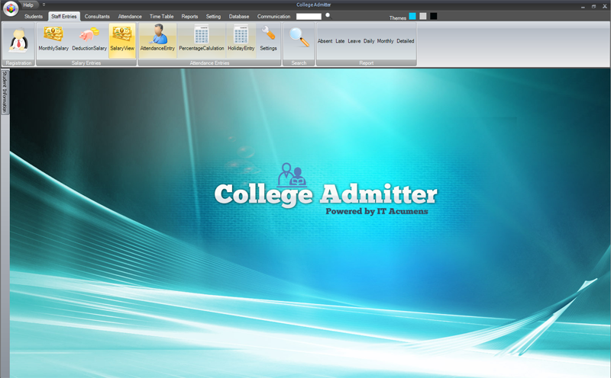
Task: Select the blue theme swatch
Action: 412,16
